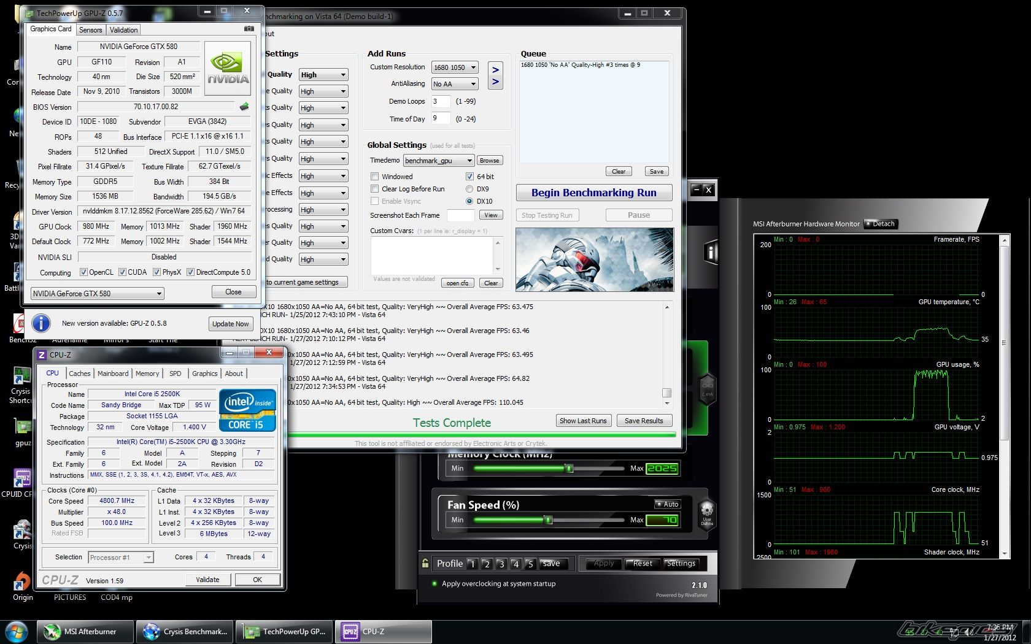The image size is (1031, 644).
Task: Click the NVIDIA logo in GPU-Z
Action: 228,68
